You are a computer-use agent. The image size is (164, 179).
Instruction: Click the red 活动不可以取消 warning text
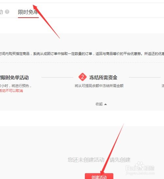tap(11, 91)
